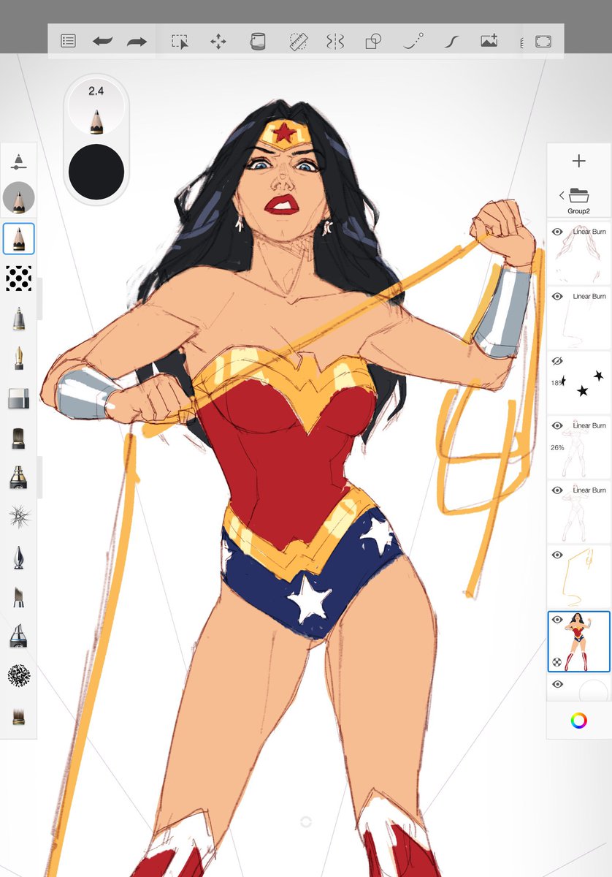This screenshot has width=612, height=877.
Task: Toggle visibility of the colored figure layer
Action: coord(557,620)
